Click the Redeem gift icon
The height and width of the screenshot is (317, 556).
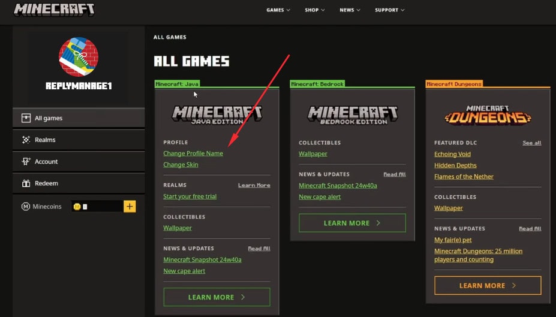(x=26, y=183)
